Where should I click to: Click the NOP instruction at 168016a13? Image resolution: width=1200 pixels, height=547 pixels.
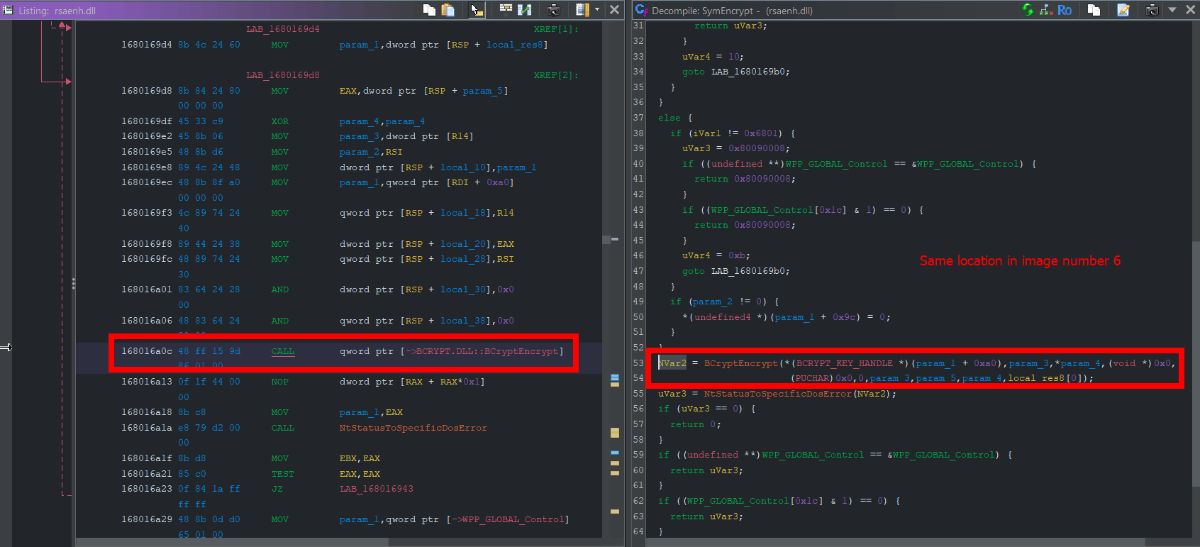click(279, 382)
